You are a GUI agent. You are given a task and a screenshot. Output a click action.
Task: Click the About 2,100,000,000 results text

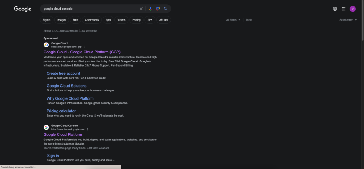click(x=70, y=31)
